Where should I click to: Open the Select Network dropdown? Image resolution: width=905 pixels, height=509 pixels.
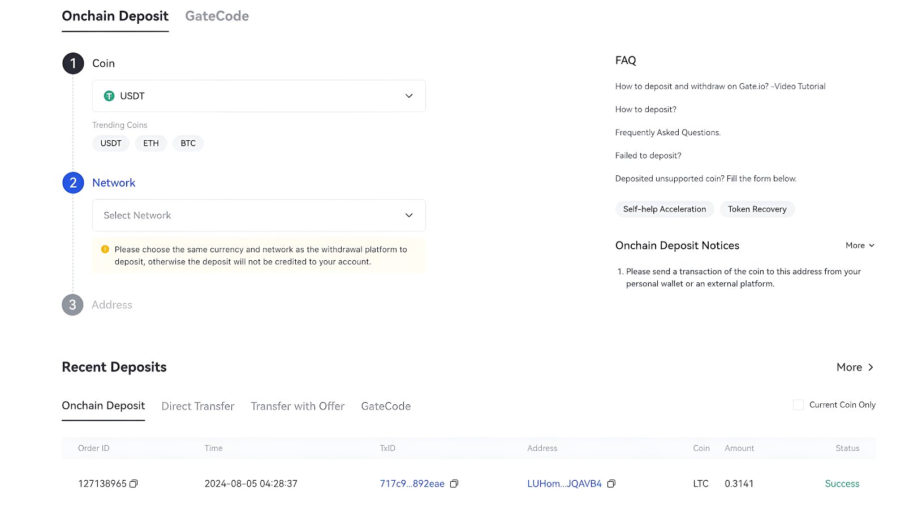[258, 215]
